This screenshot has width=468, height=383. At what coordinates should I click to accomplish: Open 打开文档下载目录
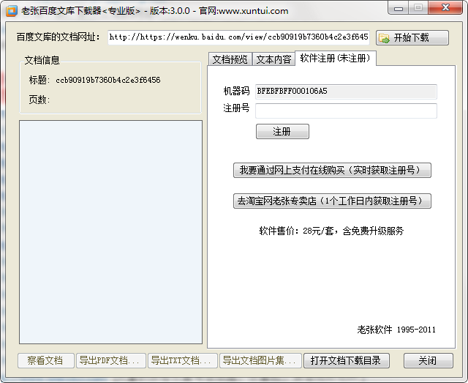(347, 360)
